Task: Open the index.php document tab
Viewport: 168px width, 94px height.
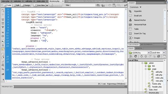Action: tap(41, 1)
